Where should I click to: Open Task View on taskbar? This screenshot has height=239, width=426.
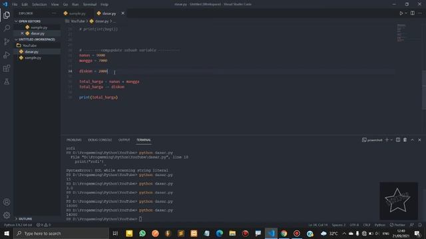(115, 233)
